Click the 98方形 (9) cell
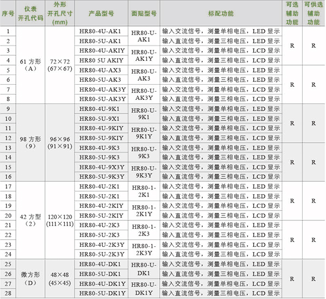The image size is (326, 299). point(30,142)
